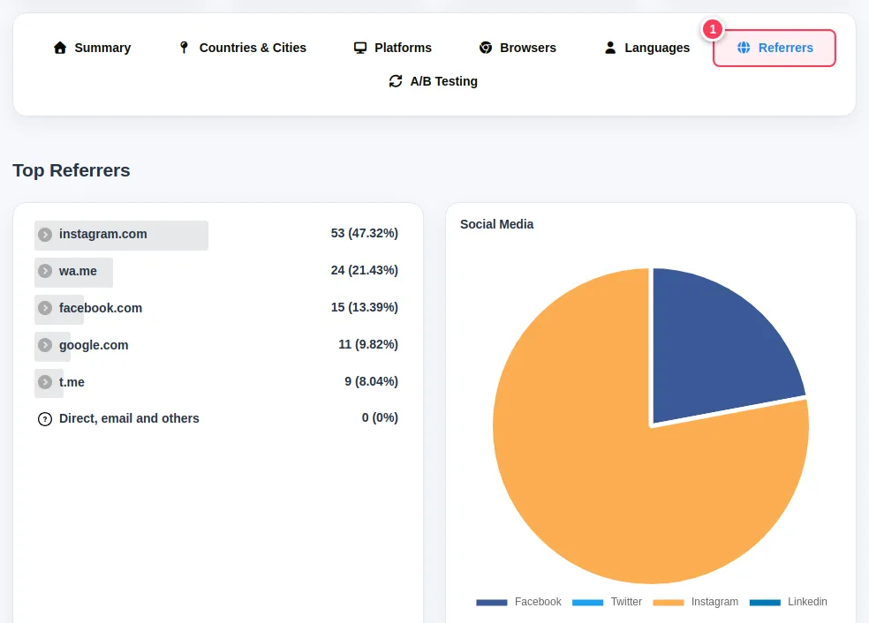
Task: Click the Top Referrers heading
Action: [72, 170]
